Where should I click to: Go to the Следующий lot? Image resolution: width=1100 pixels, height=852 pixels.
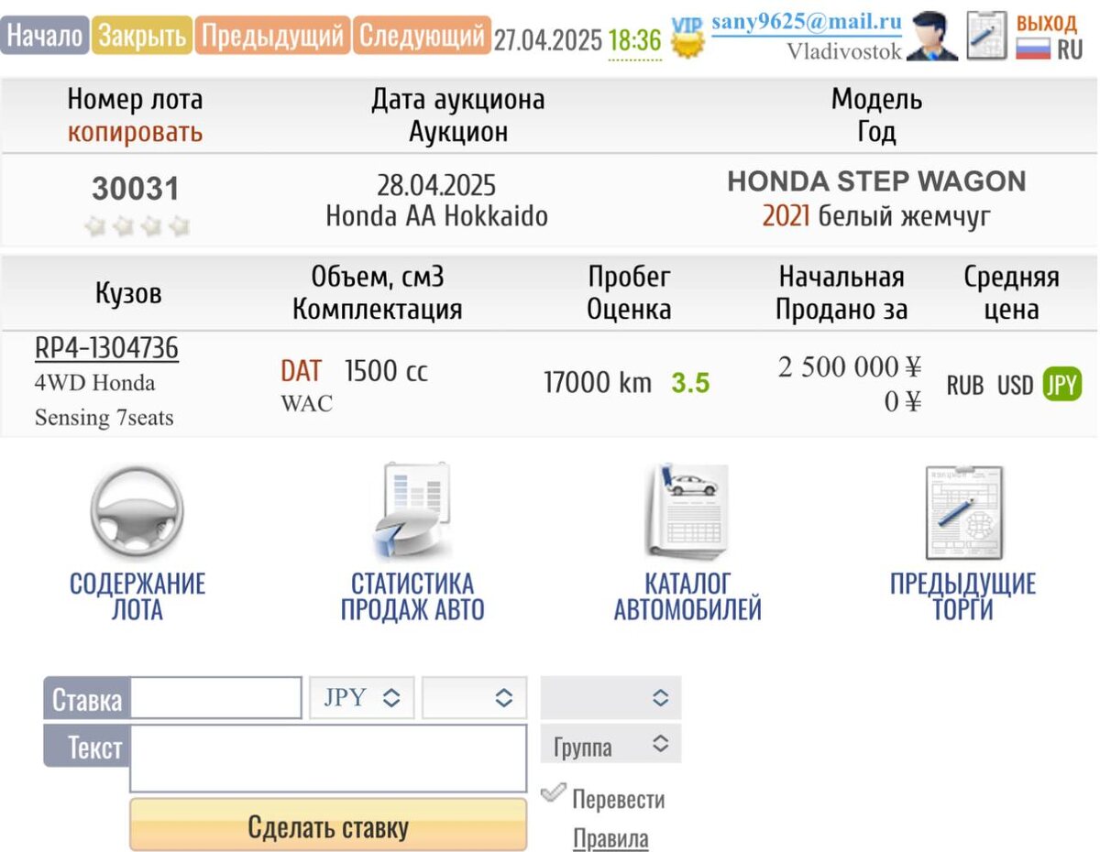(x=422, y=36)
